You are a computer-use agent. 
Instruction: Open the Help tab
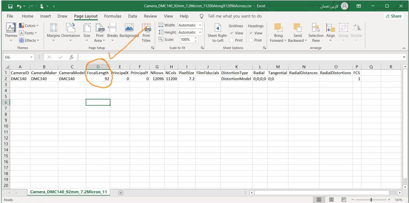point(184,16)
